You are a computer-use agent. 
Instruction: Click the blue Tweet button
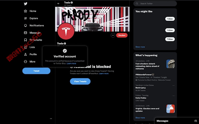coord(36,71)
